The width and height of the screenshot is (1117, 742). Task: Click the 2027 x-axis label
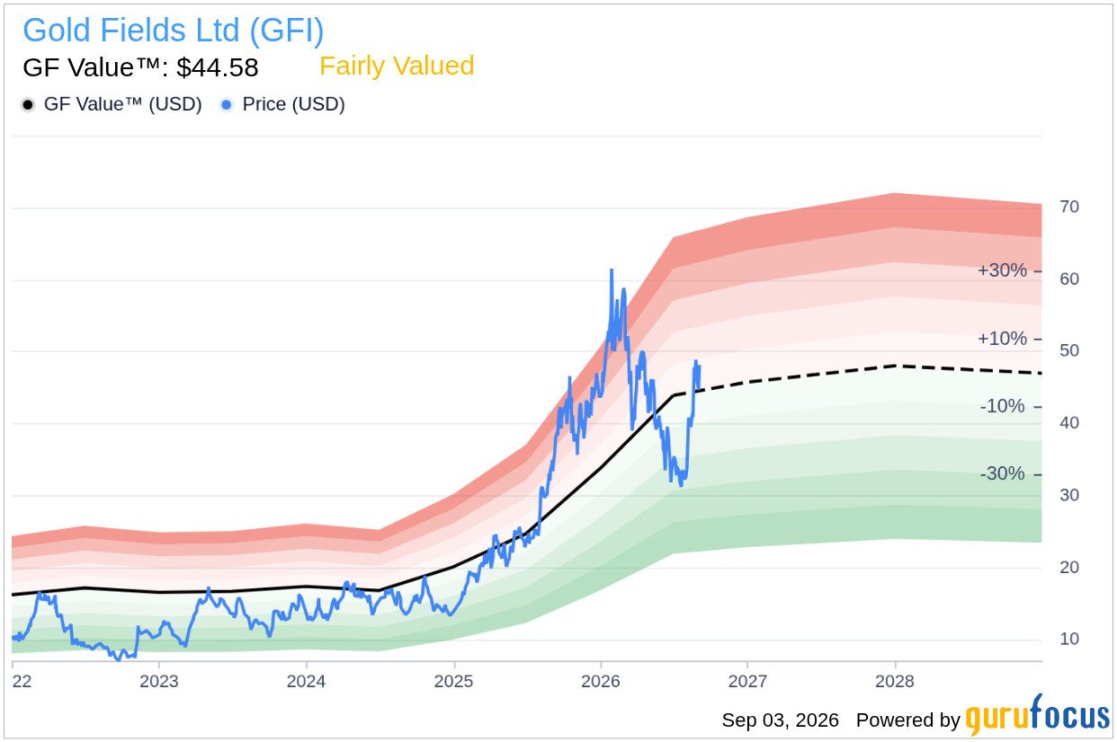(x=747, y=681)
